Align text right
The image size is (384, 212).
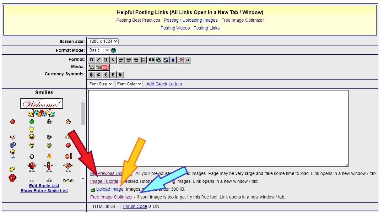pos(136,60)
